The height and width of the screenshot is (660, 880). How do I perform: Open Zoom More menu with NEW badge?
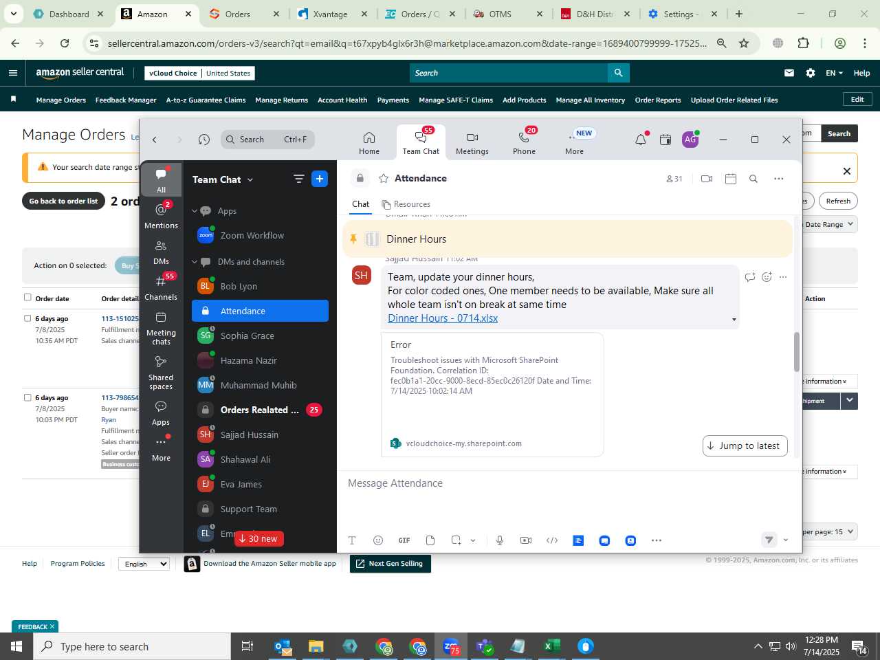click(575, 143)
